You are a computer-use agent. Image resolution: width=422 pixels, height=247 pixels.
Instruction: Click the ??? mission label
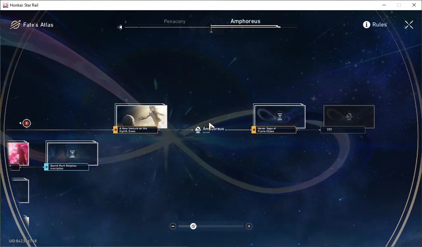[x=343, y=130]
